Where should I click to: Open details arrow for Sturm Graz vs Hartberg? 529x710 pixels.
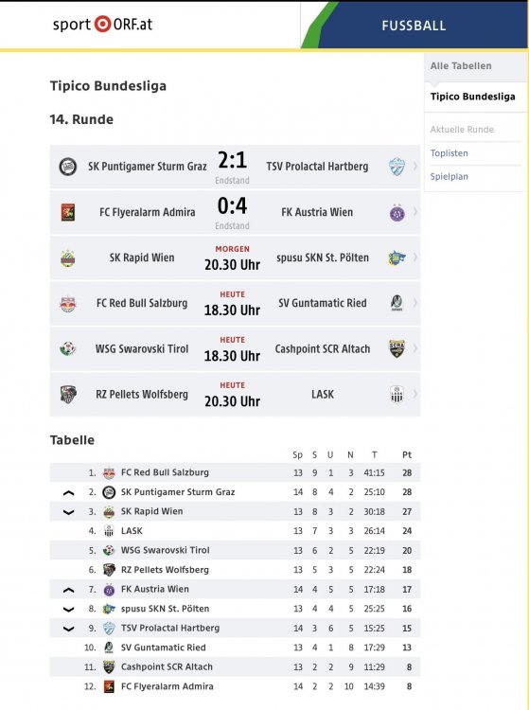point(414,167)
